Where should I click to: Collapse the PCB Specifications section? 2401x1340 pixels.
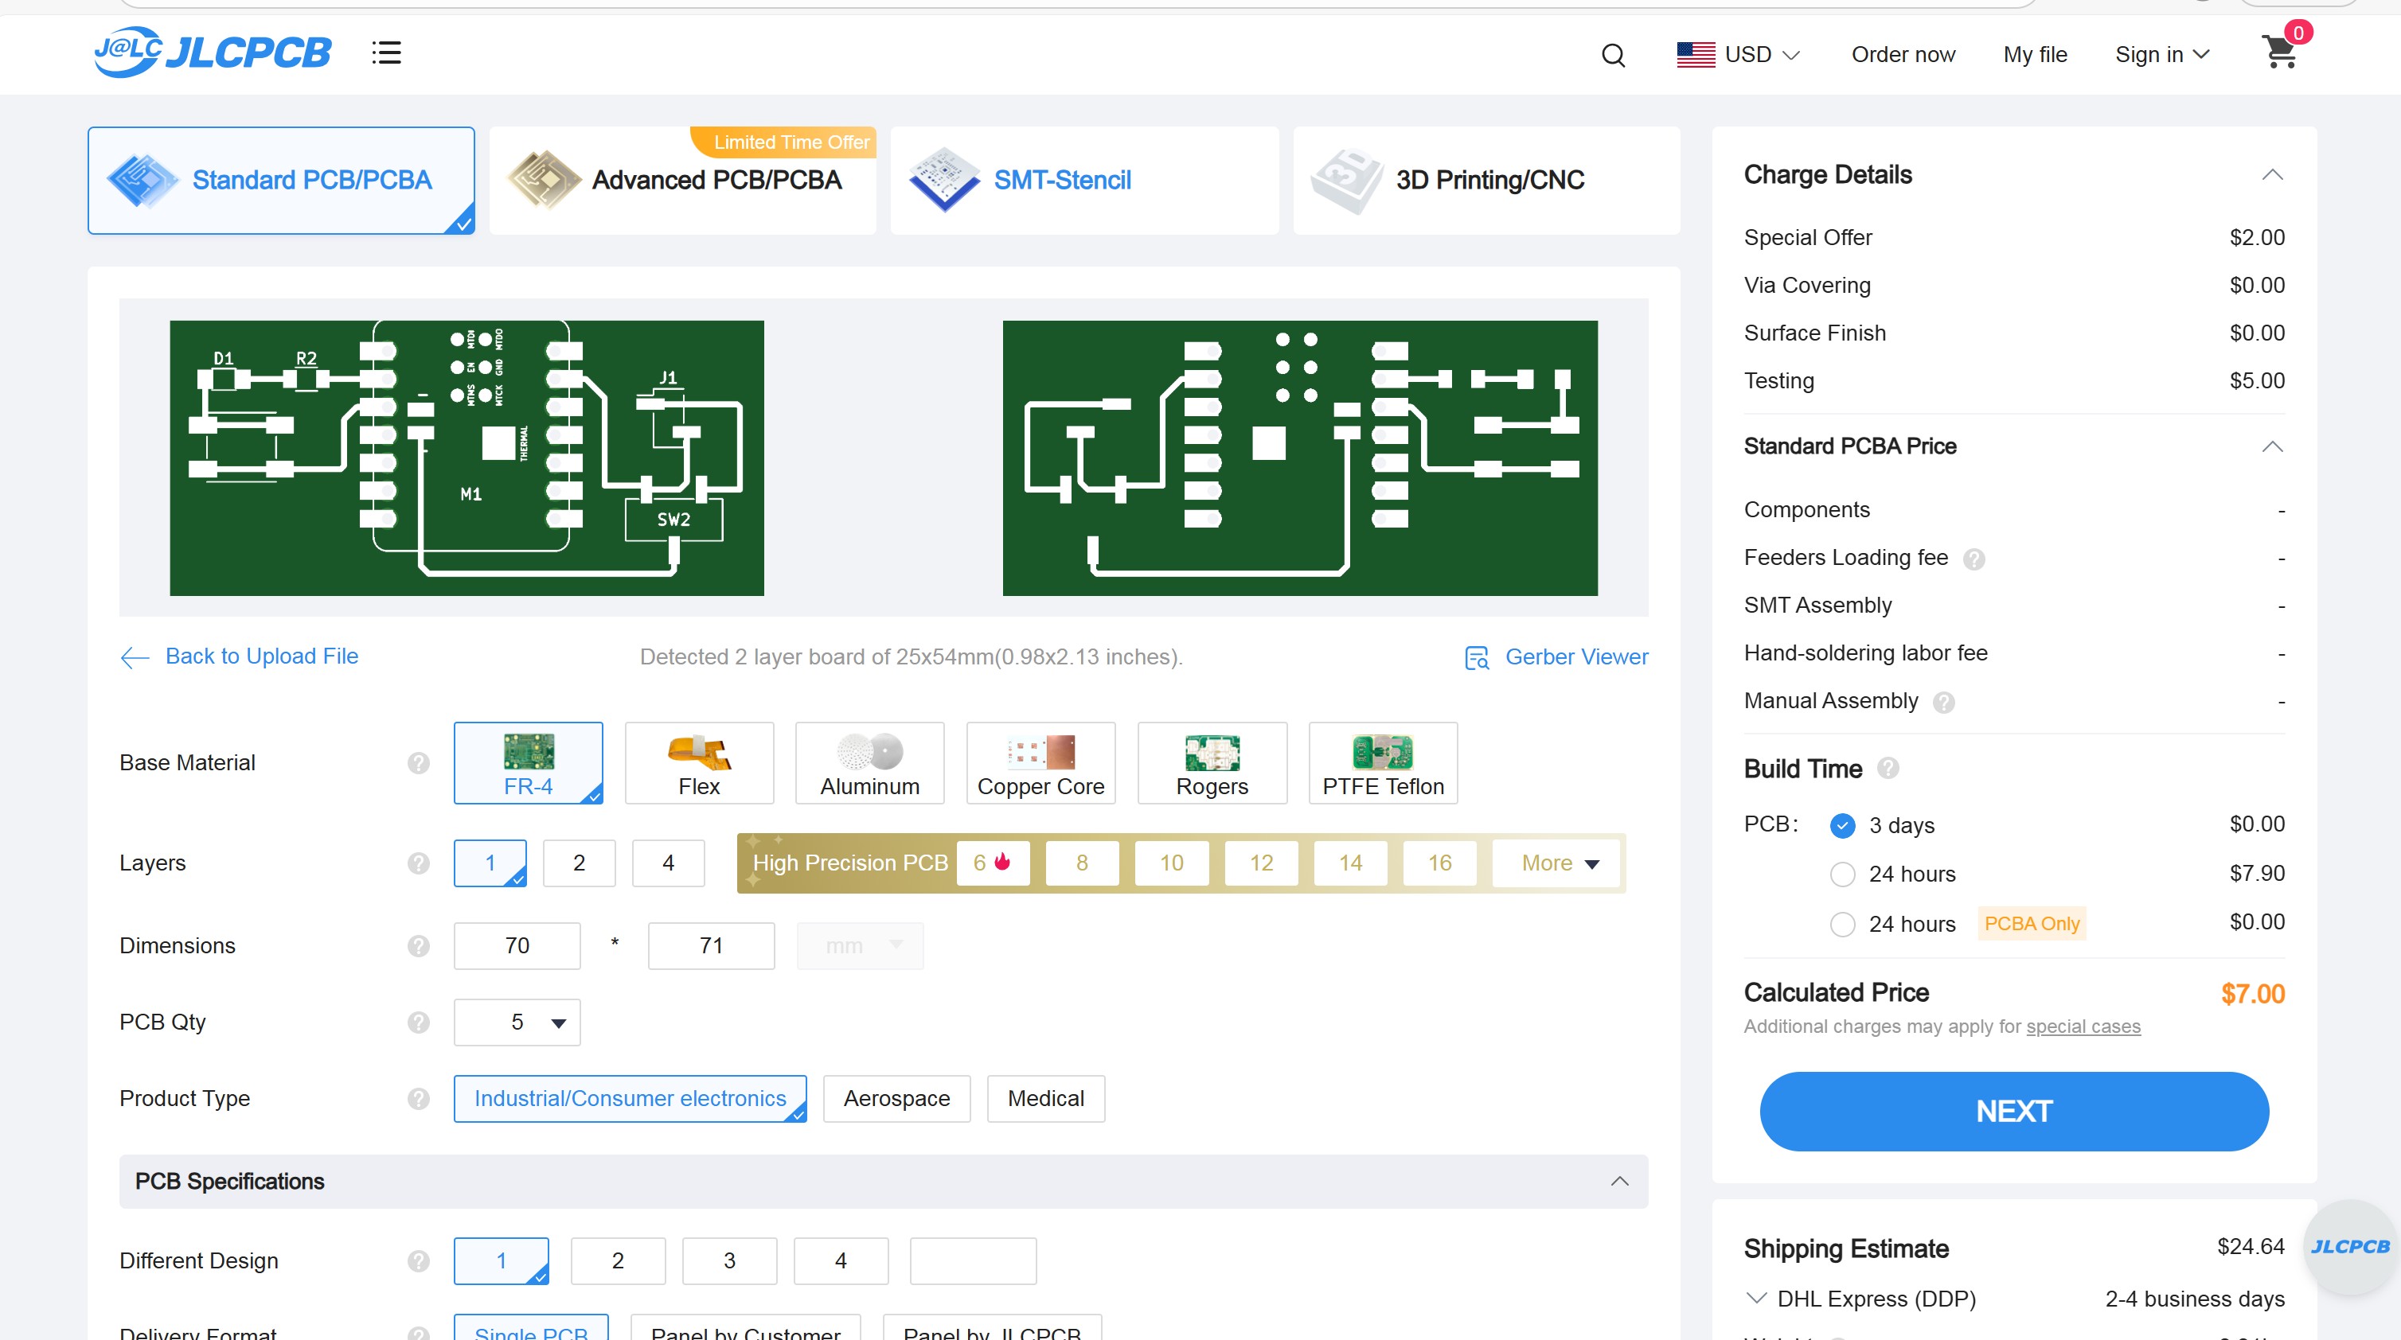pyautogui.click(x=1620, y=1181)
